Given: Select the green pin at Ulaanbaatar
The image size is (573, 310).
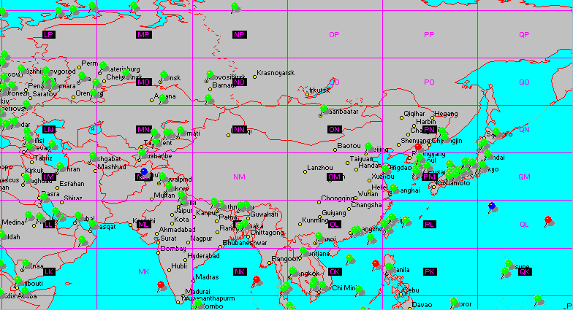Looking at the screenshot, I should pos(324,108).
